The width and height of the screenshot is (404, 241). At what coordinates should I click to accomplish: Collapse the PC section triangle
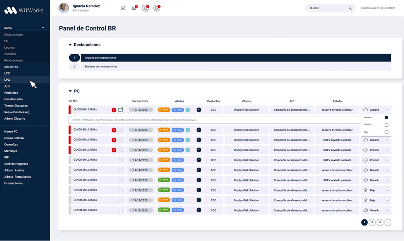pos(70,91)
